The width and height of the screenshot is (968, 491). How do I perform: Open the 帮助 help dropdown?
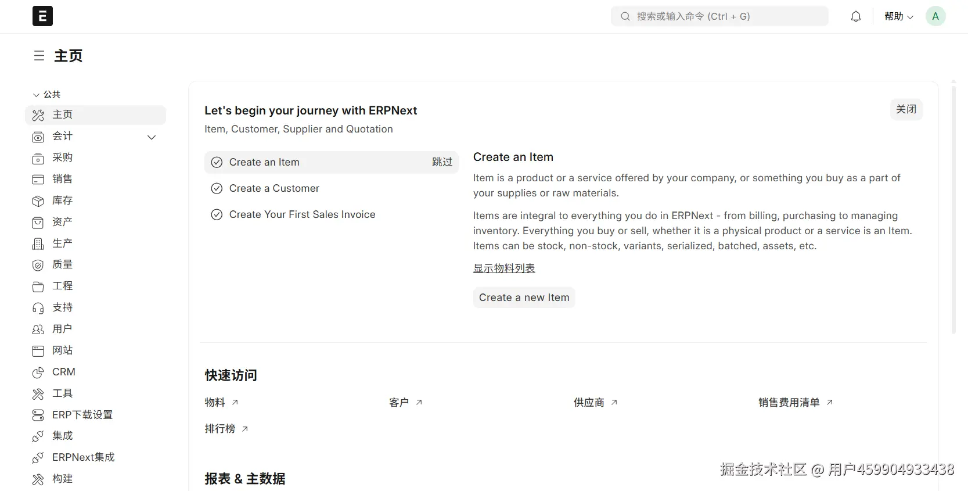pos(898,17)
